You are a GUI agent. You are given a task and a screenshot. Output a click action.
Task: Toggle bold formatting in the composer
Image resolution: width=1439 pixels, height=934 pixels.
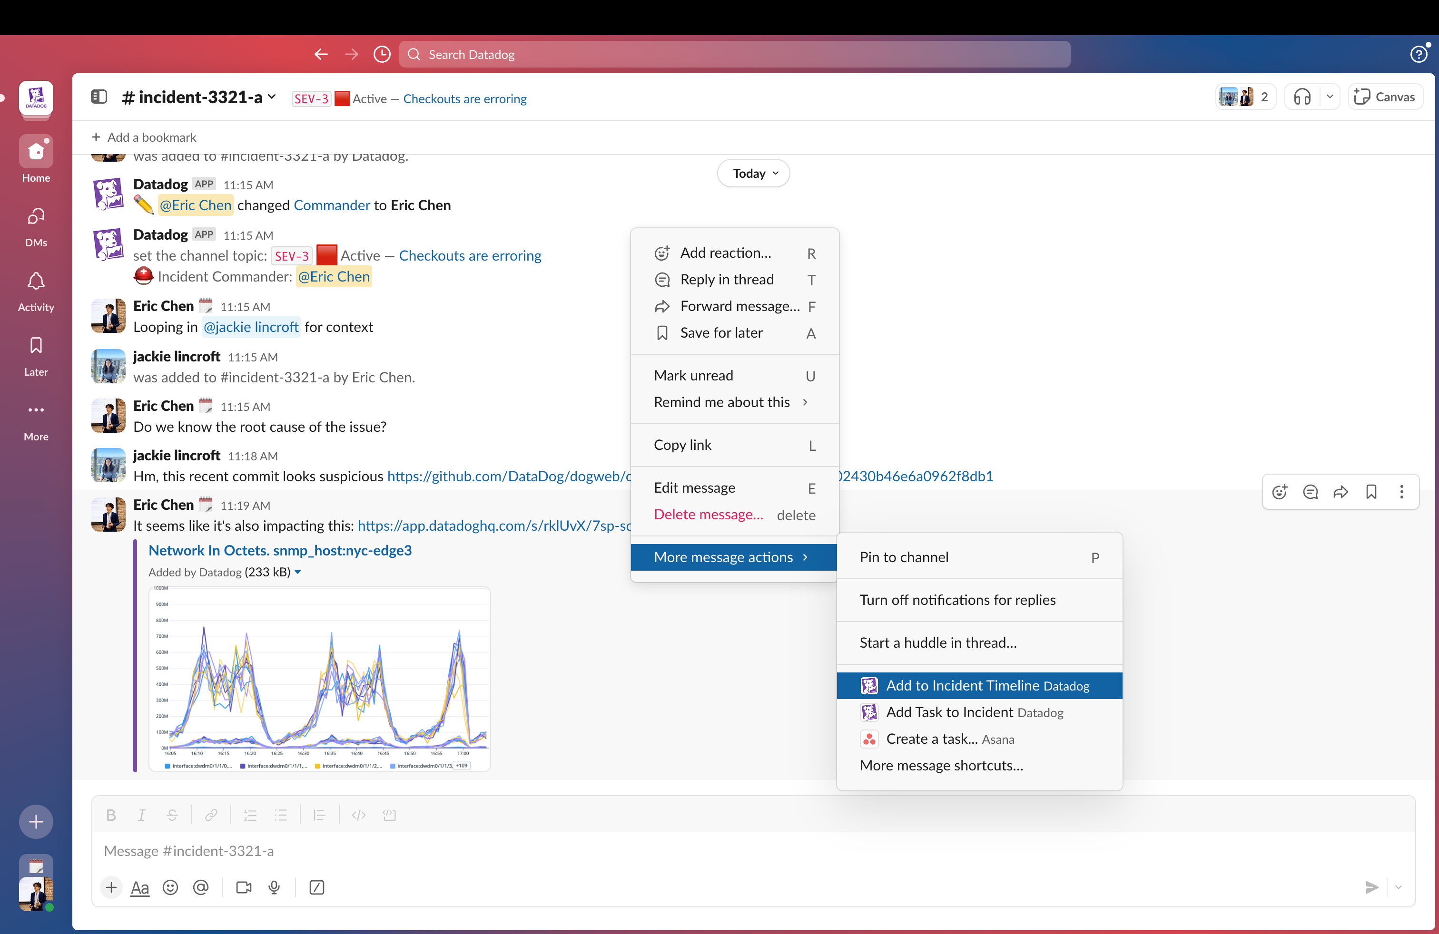pos(111,814)
